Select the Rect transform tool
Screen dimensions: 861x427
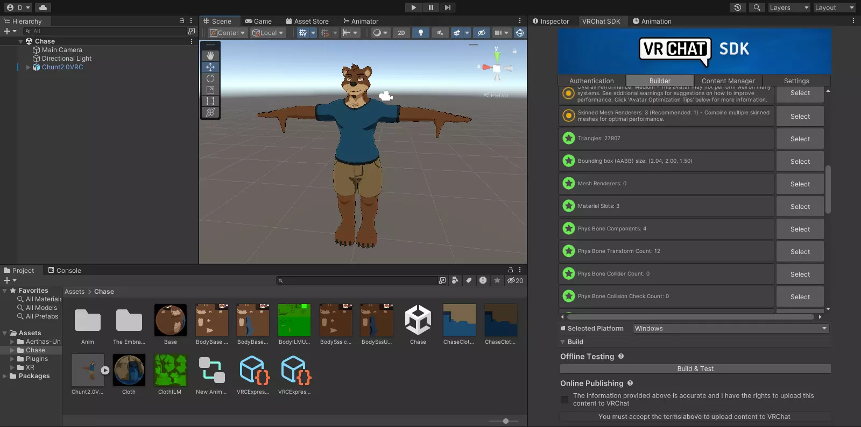coord(210,101)
